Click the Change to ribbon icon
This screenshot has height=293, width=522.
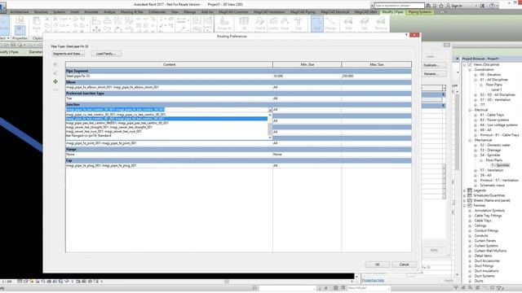coord(224,24)
